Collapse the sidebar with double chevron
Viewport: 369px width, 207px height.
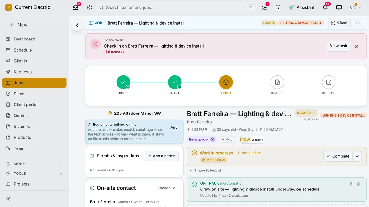click(8, 199)
